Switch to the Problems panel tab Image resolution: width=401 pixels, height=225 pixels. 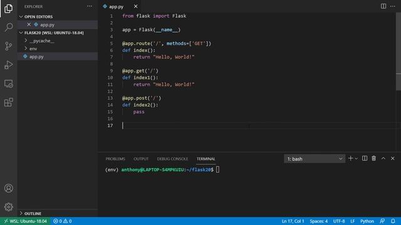[115, 159]
